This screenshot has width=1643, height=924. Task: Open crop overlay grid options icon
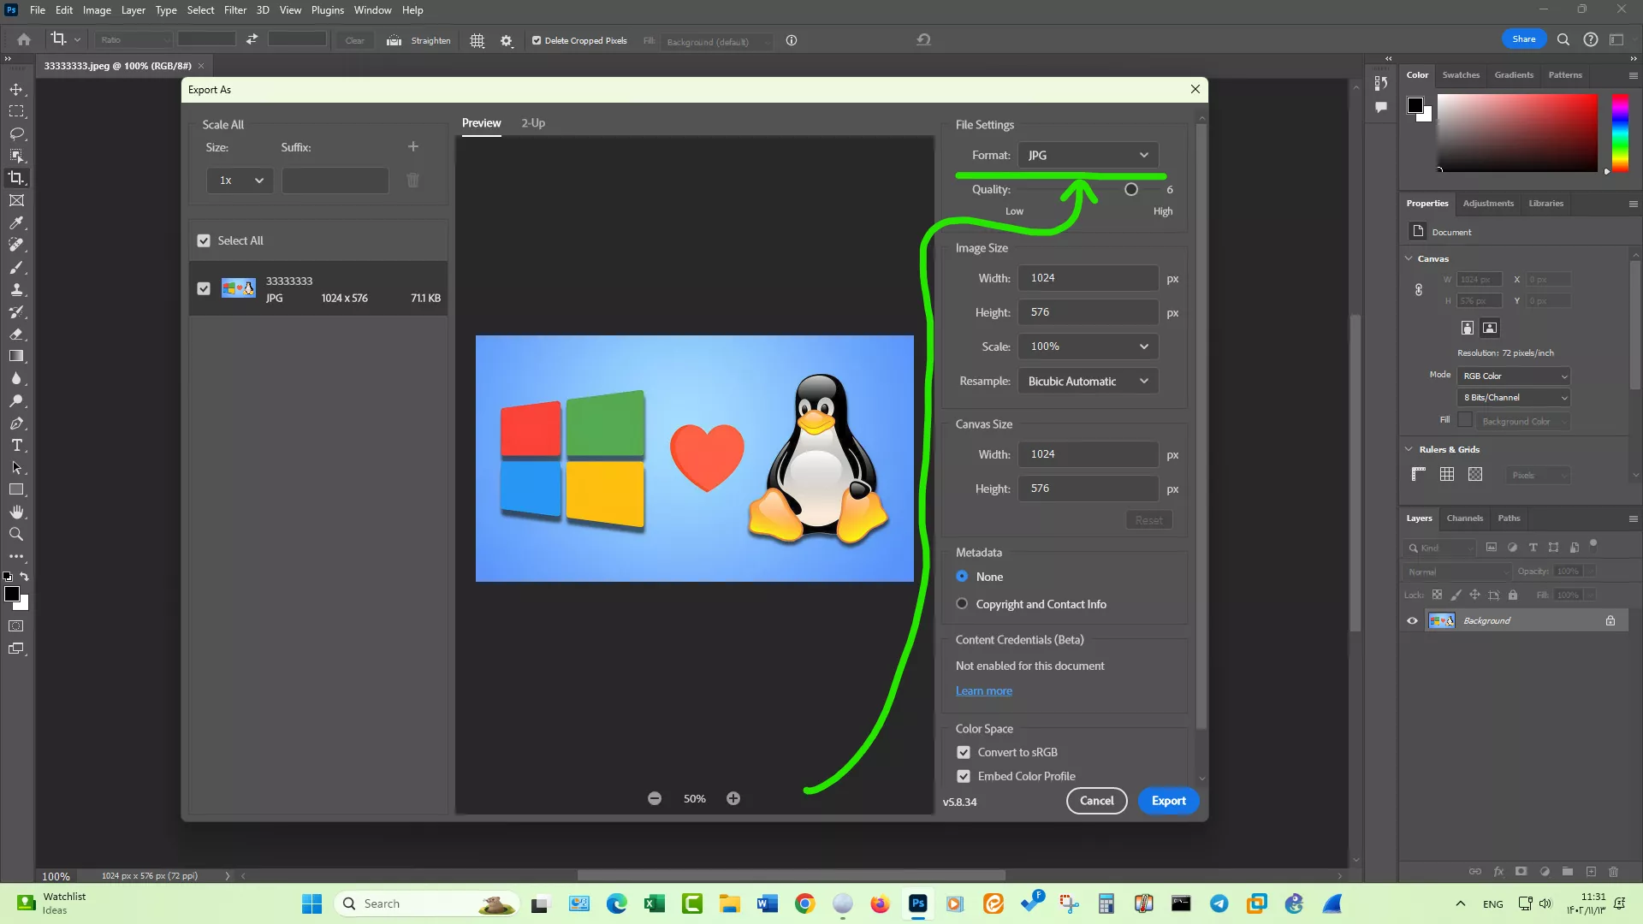pyautogui.click(x=477, y=40)
